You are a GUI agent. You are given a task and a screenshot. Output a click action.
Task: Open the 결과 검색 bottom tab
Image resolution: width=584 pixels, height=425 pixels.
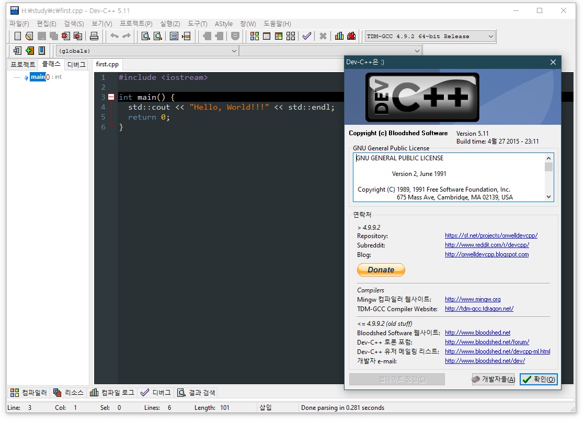click(x=197, y=393)
